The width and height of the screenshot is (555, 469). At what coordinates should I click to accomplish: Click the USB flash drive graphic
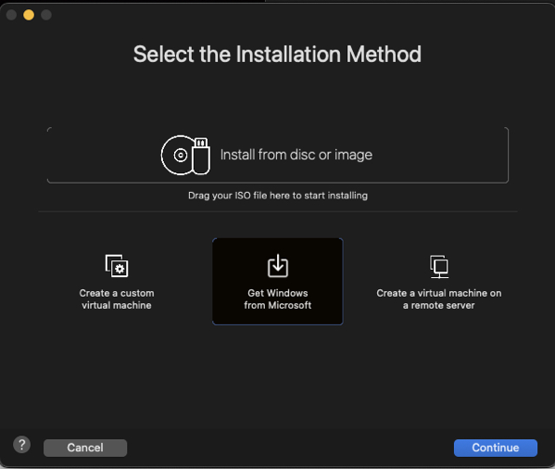coord(201,156)
